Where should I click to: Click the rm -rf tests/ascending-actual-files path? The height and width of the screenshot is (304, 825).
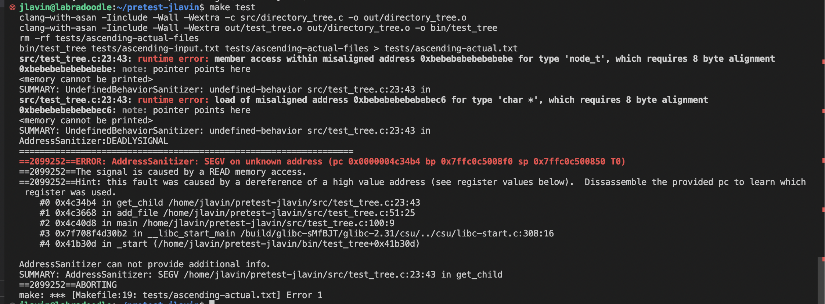tap(127, 38)
